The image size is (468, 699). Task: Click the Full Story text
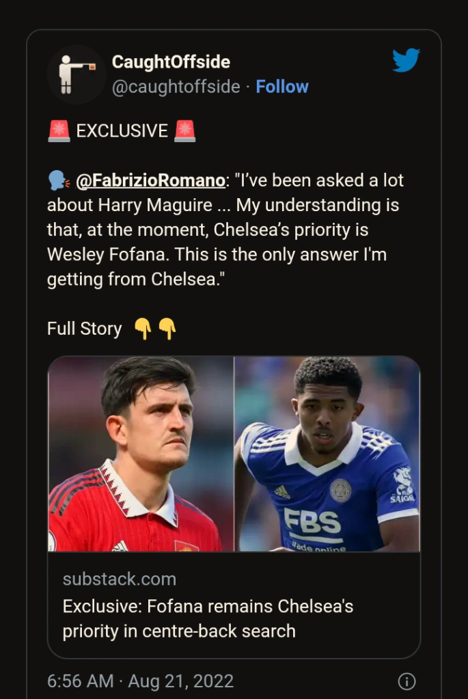pyautogui.click(x=84, y=329)
